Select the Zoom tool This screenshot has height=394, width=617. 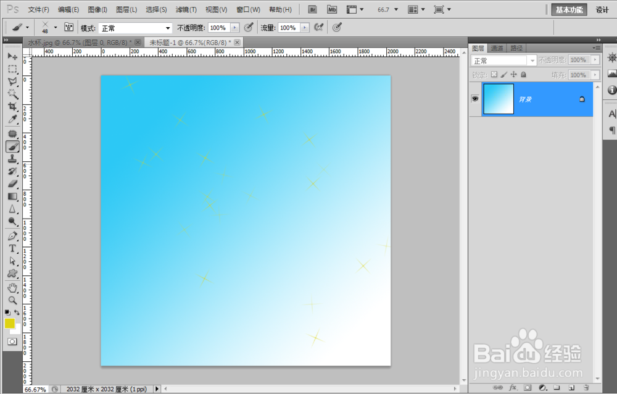(x=12, y=301)
